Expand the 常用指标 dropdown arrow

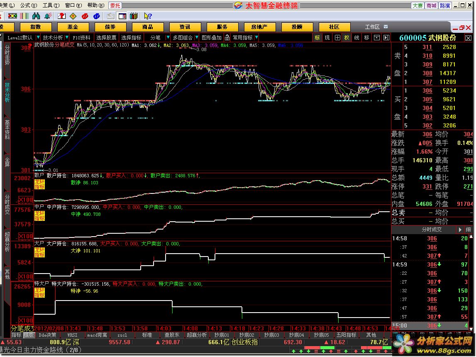point(256,37)
